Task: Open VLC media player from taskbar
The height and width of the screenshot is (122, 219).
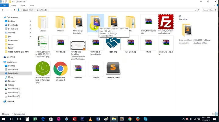Action: 90,119
